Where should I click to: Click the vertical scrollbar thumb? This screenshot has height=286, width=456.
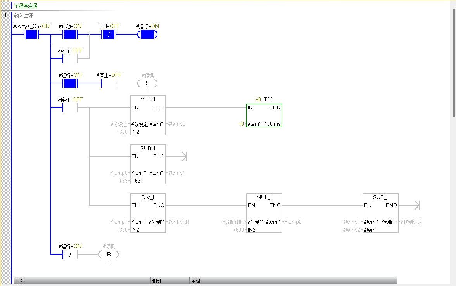454,62
